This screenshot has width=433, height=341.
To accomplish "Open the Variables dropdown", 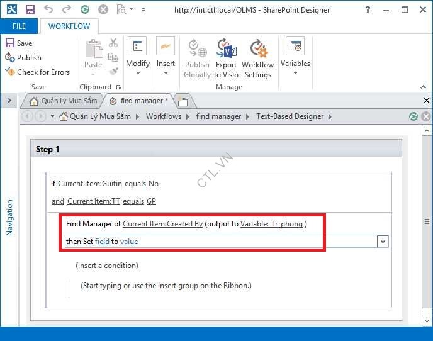I will [295, 55].
